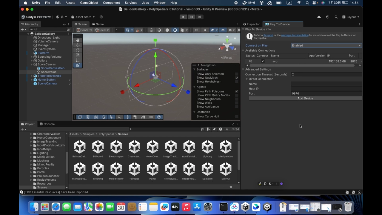Collapse the ScoreCanvas tree item

click(x=32, y=64)
